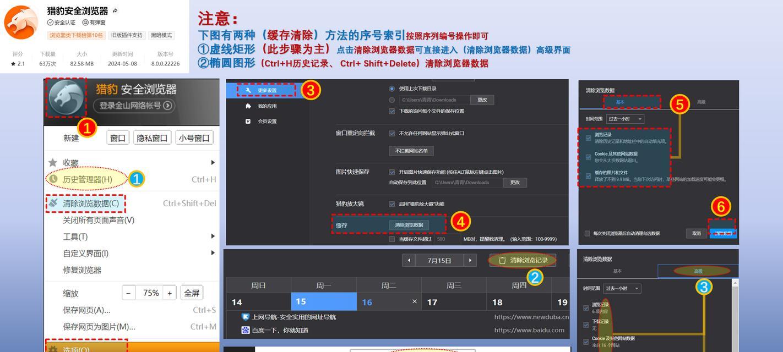Click the 500 MB cache size input field
This screenshot has width=783, height=352.
click(447, 239)
